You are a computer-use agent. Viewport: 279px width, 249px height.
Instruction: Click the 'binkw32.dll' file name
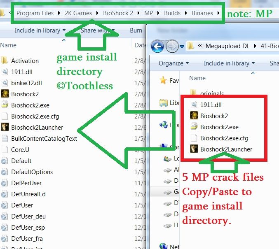point(26,83)
